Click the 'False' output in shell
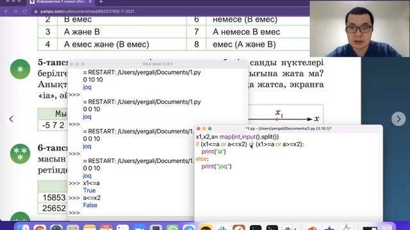410x230 pixels. click(x=90, y=205)
